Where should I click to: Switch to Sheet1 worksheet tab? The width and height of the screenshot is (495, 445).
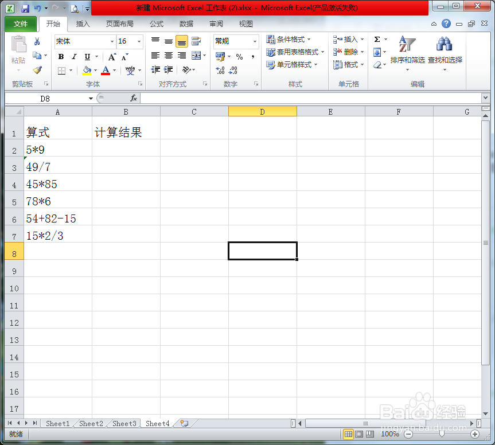point(57,424)
